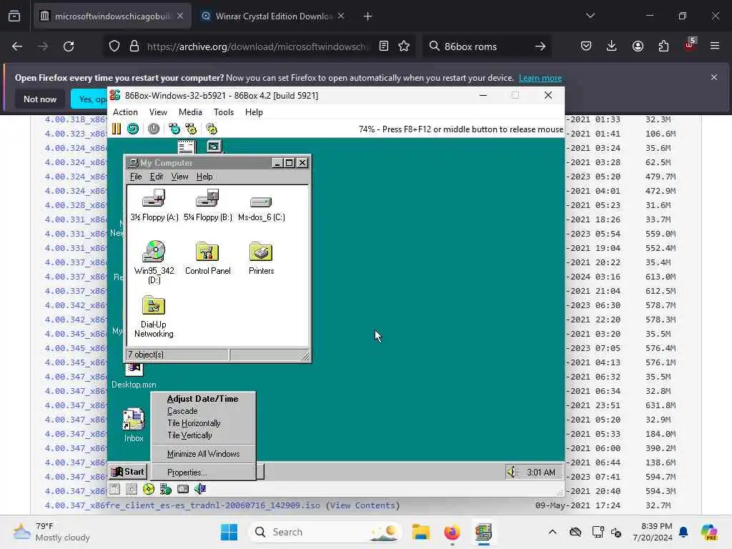Screen dimensions: 732x549
Task: Open a new Firefox tab
Action: [367, 16]
